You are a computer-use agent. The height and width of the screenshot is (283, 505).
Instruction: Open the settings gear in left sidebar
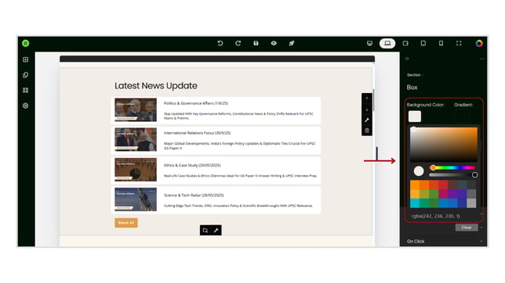[25, 106]
